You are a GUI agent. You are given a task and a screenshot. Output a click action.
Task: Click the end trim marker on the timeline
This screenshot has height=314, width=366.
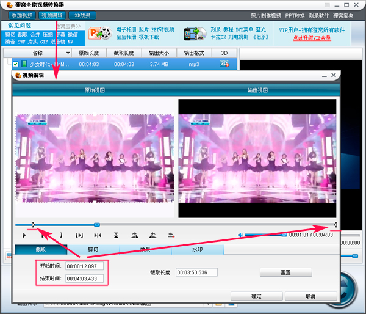coord(335,225)
